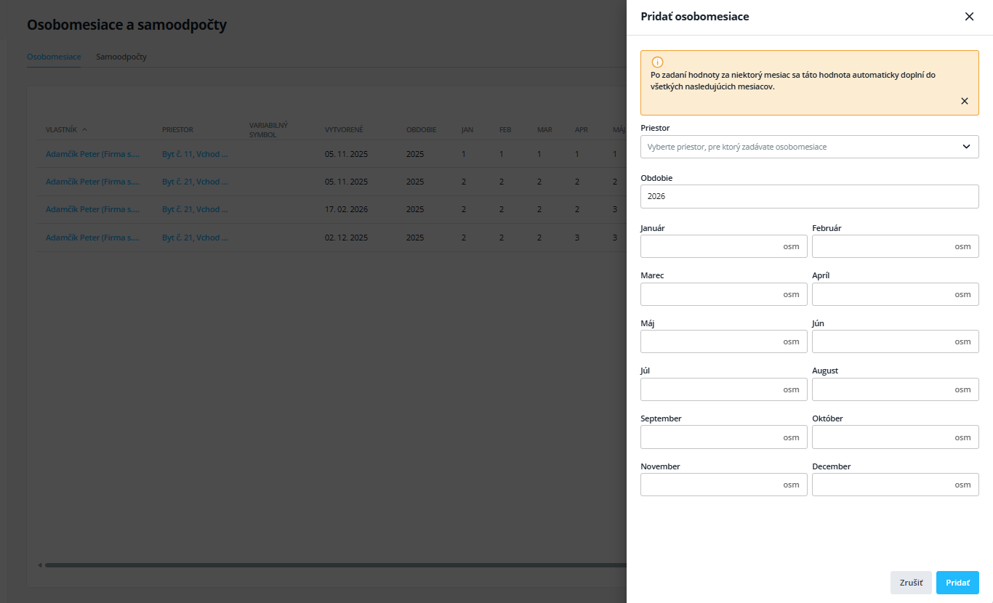Click the Variabilný symbol column header
The image size is (993, 603).
tap(269, 130)
